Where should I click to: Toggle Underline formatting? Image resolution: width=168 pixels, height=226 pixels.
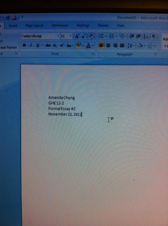point(37,45)
